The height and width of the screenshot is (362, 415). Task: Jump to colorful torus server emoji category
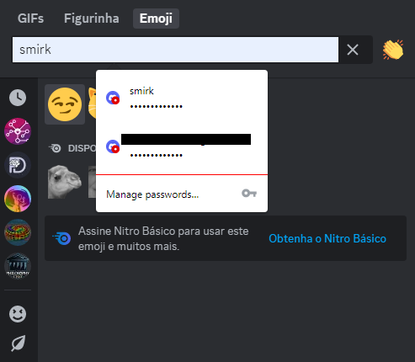[x=18, y=232]
